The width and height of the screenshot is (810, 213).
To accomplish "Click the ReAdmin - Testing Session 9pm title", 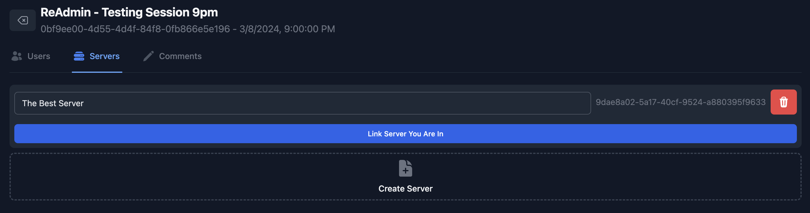I will (x=129, y=12).
